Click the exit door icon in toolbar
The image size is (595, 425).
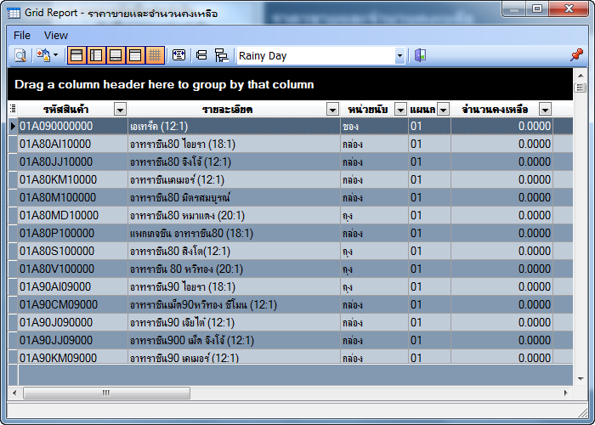pos(420,56)
